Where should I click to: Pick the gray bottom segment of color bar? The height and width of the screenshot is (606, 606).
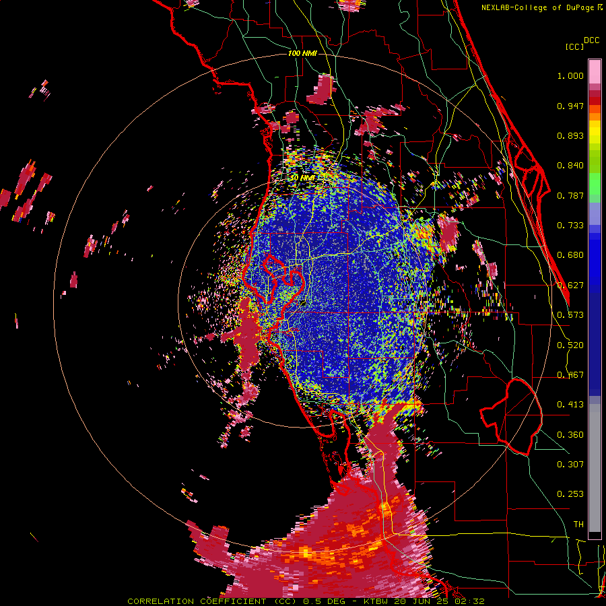(x=595, y=468)
